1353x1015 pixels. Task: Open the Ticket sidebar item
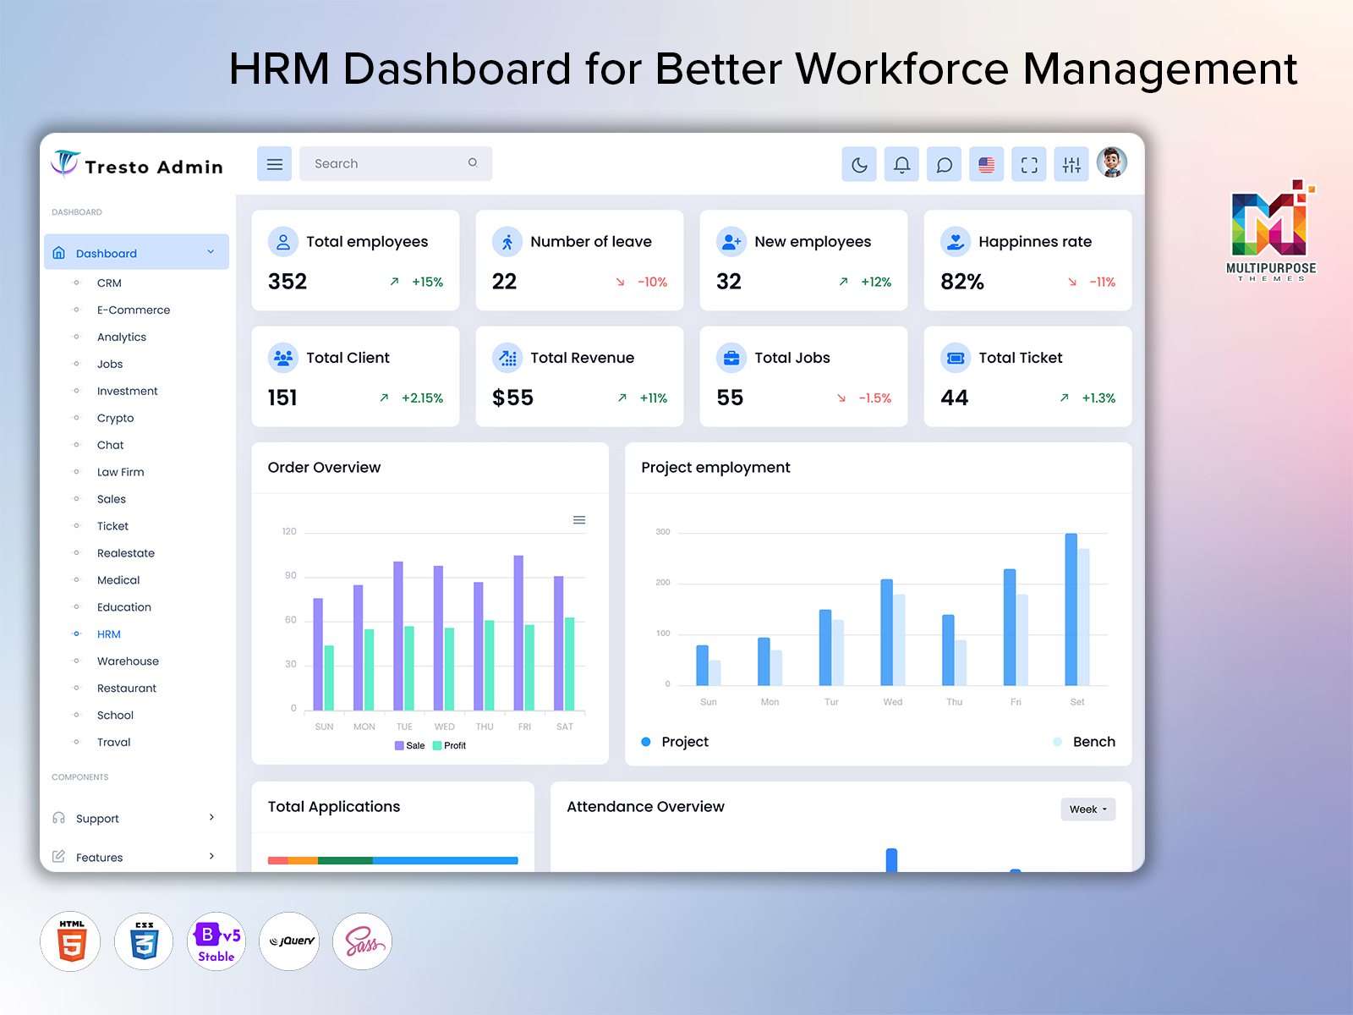click(x=113, y=527)
